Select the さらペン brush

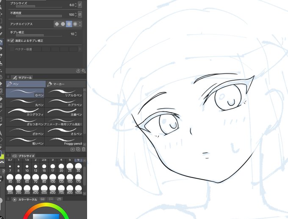click(64, 131)
